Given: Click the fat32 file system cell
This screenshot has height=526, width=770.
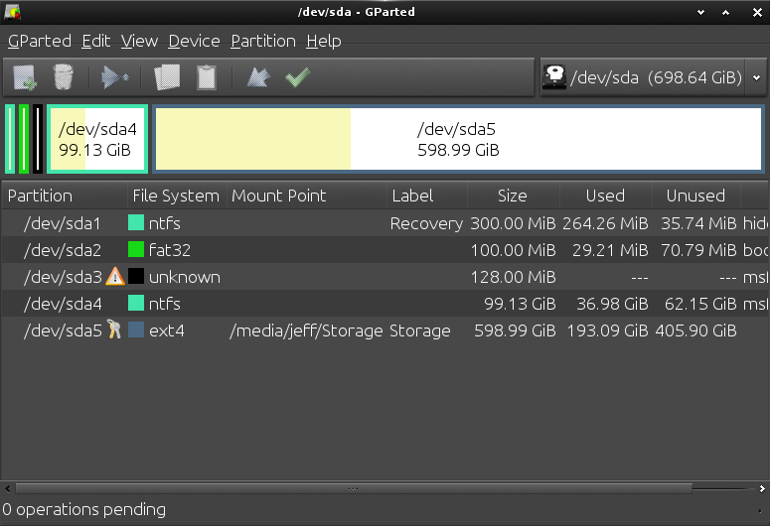Looking at the screenshot, I should (x=170, y=250).
